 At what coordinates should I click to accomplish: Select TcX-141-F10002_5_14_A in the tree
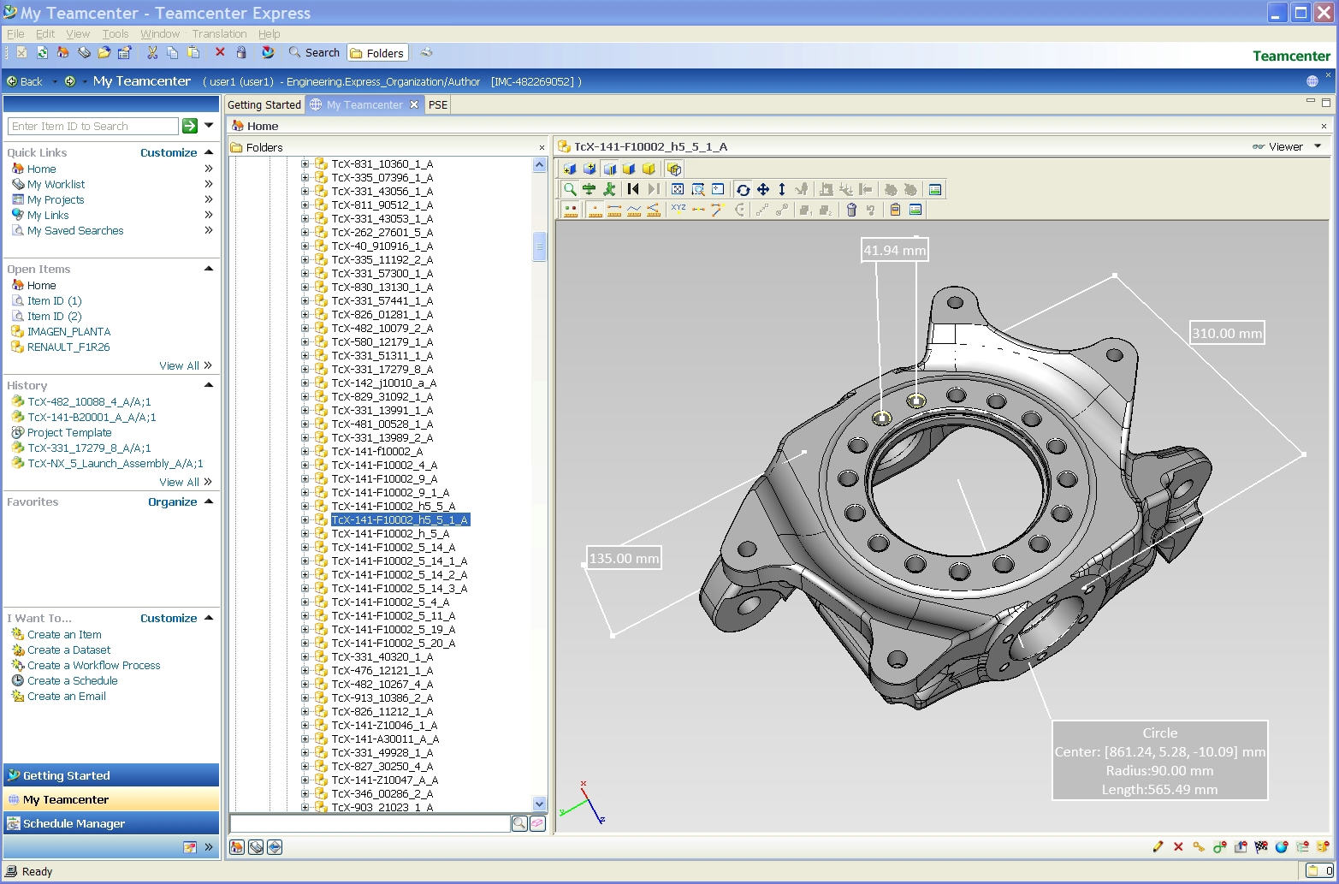pyautogui.click(x=393, y=547)
